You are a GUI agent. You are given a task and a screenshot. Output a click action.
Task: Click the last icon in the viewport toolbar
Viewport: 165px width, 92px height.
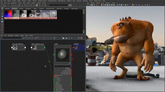point(149,5)
